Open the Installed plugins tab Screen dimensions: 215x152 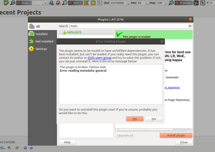click(42, 34)
